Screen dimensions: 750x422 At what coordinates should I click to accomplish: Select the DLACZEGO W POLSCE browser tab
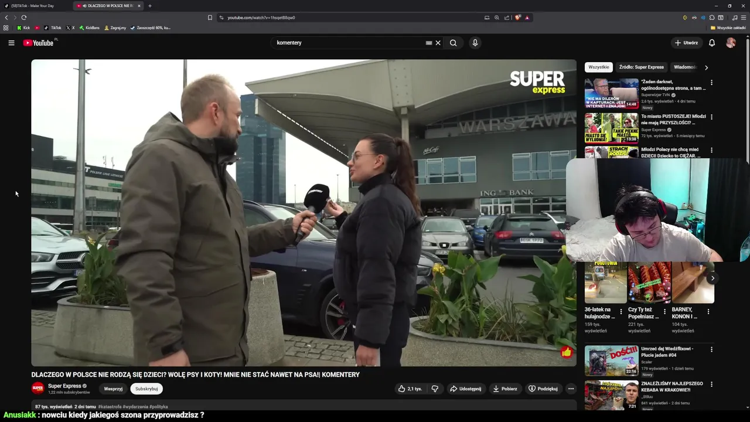pos(107,6)
